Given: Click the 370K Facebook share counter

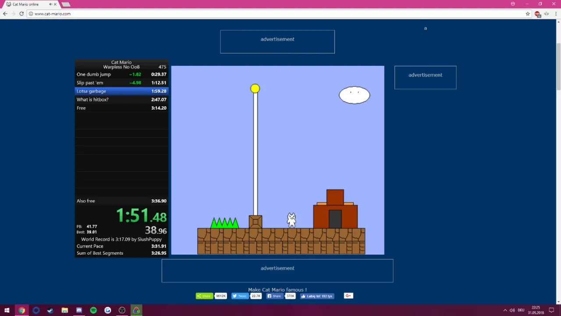Looking at the screenshot, I should point(291,296).
